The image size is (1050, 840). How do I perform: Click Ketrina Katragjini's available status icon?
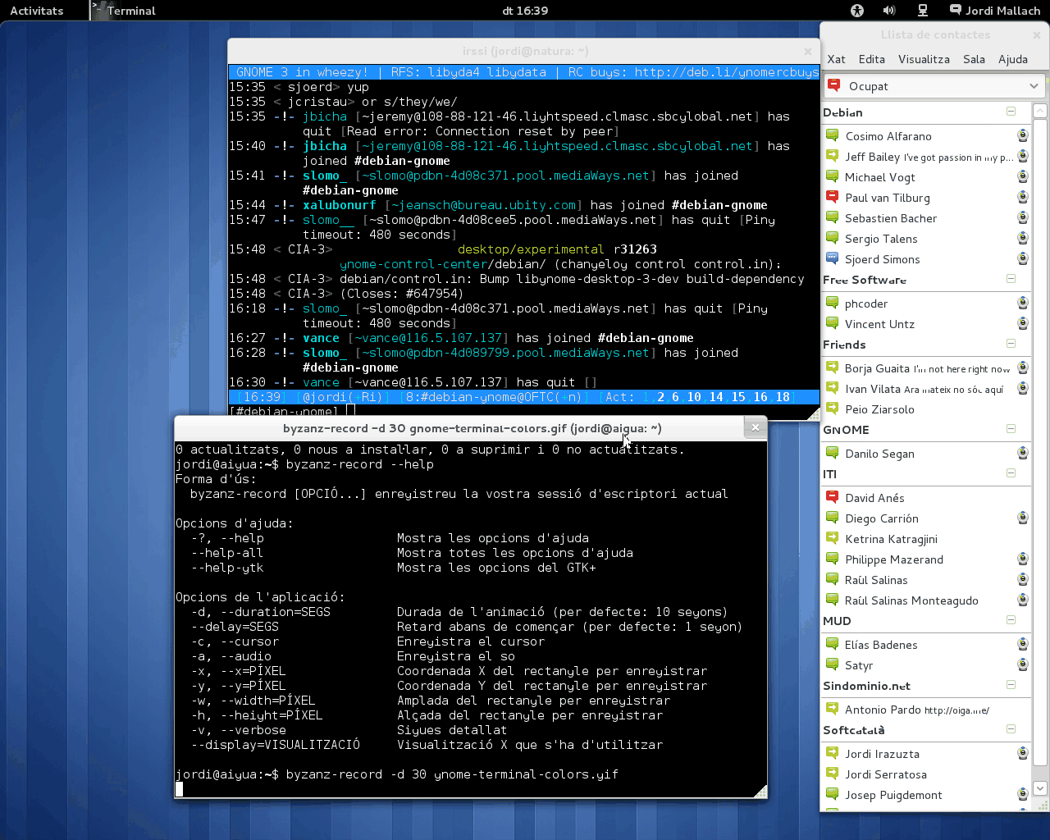832,538
